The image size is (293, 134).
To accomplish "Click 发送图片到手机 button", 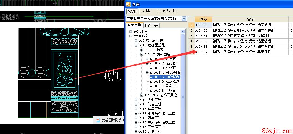I will coord(112,120).
